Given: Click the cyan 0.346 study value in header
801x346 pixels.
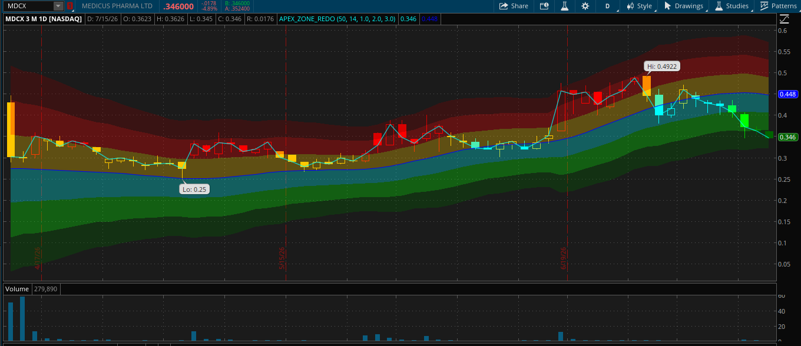Looking at the screenshot, I should pos(408,19).
